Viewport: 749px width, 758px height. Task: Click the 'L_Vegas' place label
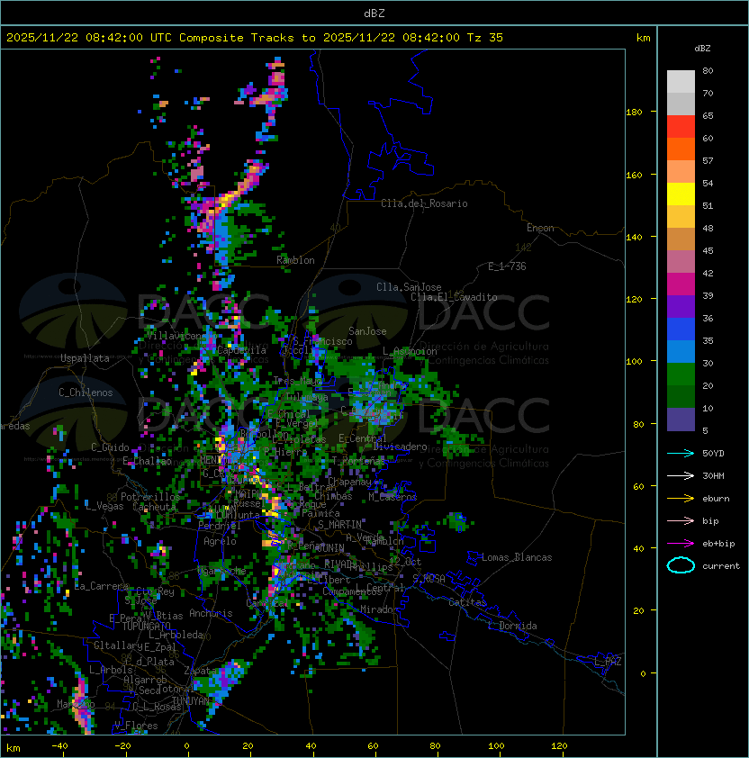pos(104,506)
